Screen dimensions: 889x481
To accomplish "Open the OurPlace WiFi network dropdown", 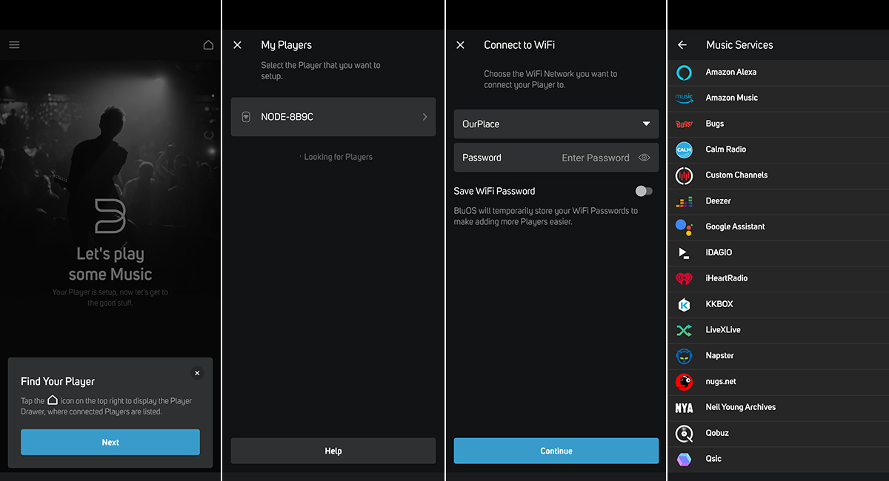I will coord(556,124).
